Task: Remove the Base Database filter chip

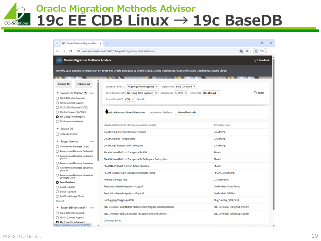Action: click(195, 86)
